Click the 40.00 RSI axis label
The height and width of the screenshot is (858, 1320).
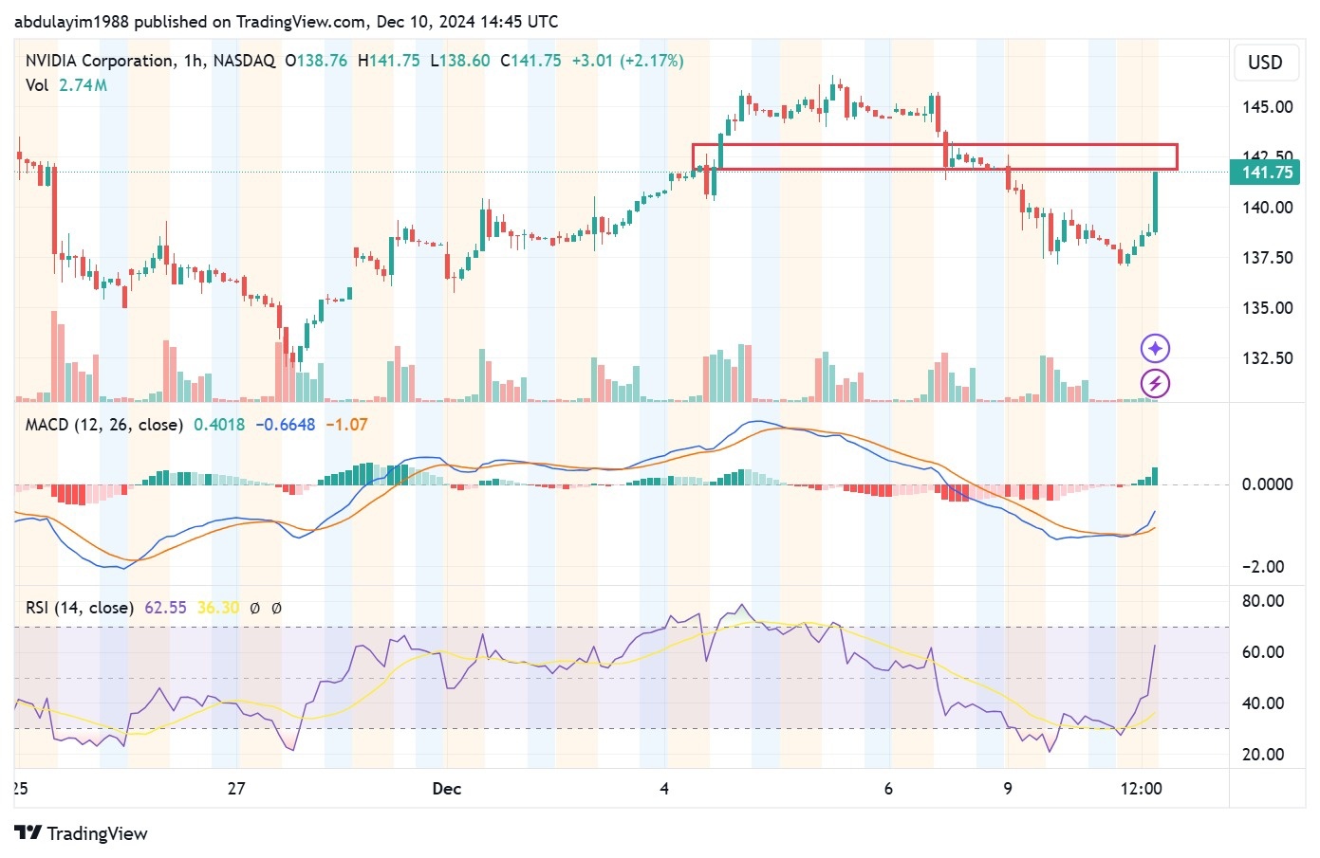[1263, 703]
